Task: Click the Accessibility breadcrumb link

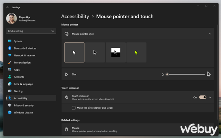Action: 75,16
